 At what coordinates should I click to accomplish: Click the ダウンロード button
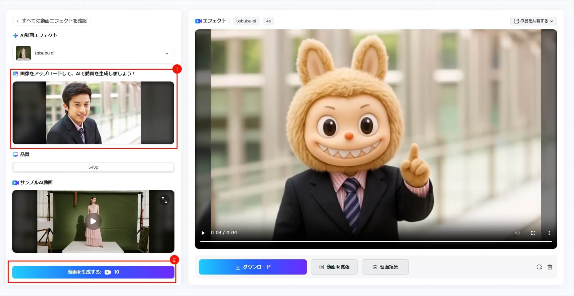253,267
